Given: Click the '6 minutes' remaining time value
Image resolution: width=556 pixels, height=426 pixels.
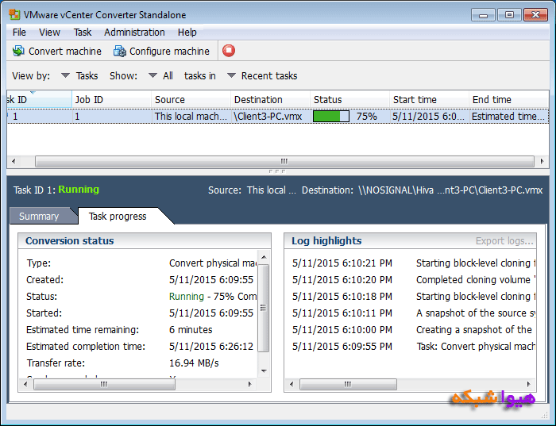Looking at the screenshot, I should pos(191,330).
